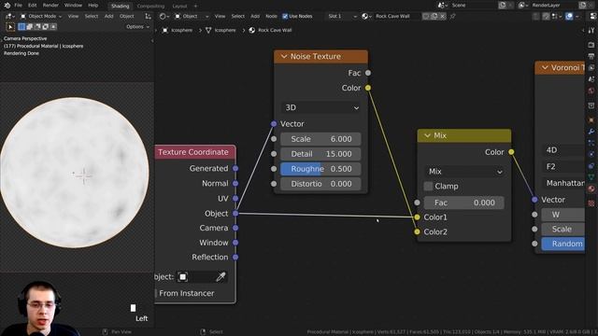The height and width of the screenshot is (336, 598).
Task: Click Texture Coordinate Generated output socket
Action: pyautogui.click(x=235, y=168)
